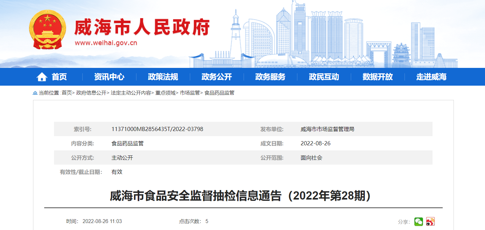The image size is (485, 230).
Task: Share article via WeChat icon
Action: [x=419, y=221]
